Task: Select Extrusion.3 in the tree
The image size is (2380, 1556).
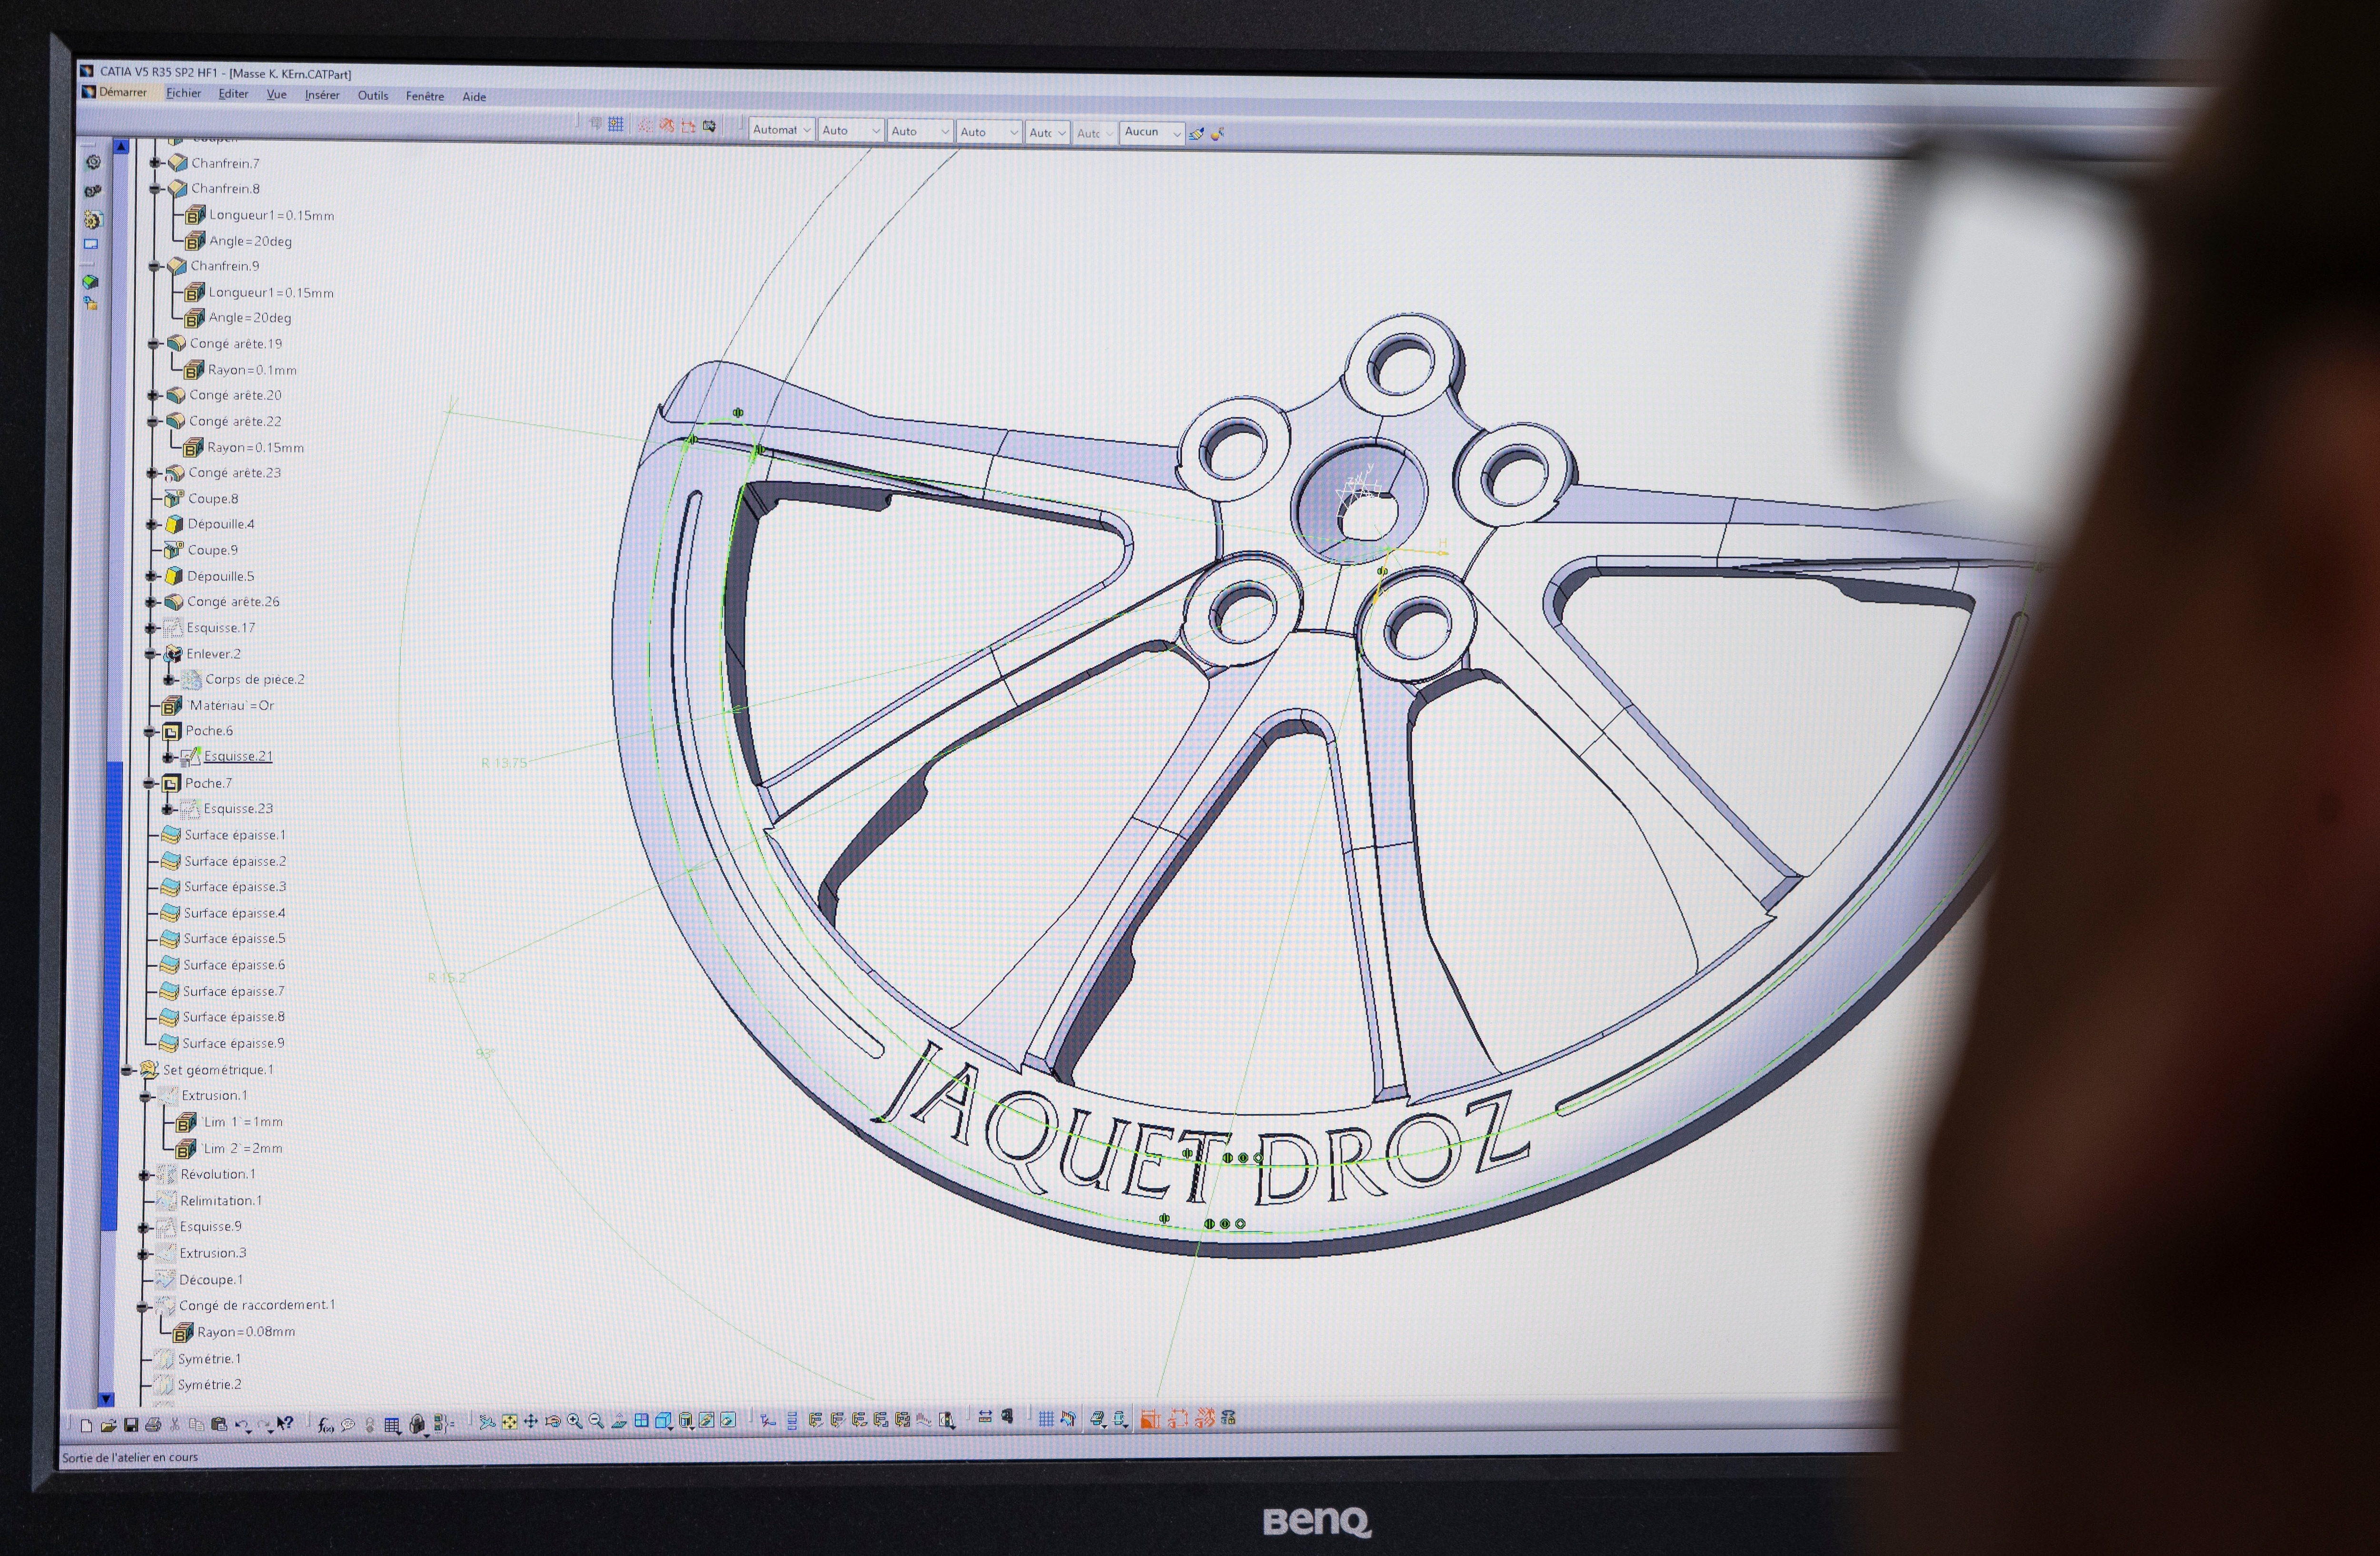Action: 213,1253
